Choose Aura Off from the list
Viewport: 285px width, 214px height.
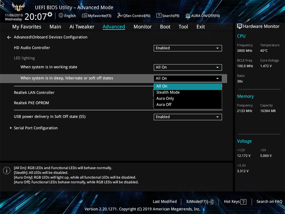coord(188,105)
